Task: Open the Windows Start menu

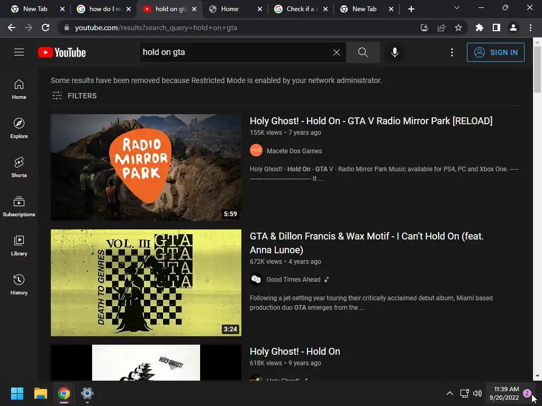Action: (17, 393)
